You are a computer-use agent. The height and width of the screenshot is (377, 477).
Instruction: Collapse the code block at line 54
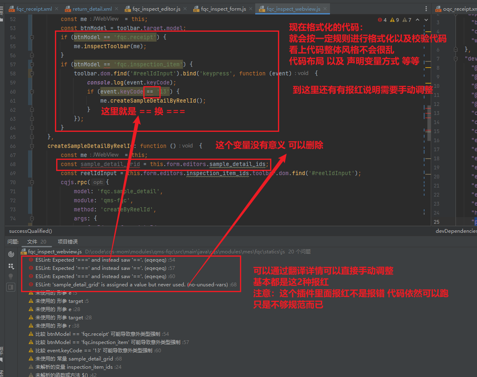[32, 37]
